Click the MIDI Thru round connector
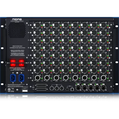This screenshot has height=119, width=119. 62,88
